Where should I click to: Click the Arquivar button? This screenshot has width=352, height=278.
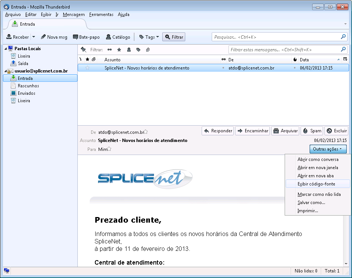click(x=285, y=131)
